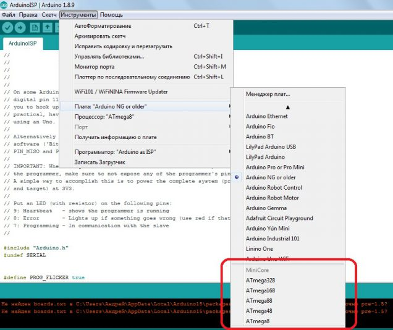Launch WiFi101 / WiFiNINA Firmware Updater
This screenshot has height=330, width=393.
point(145,91)
